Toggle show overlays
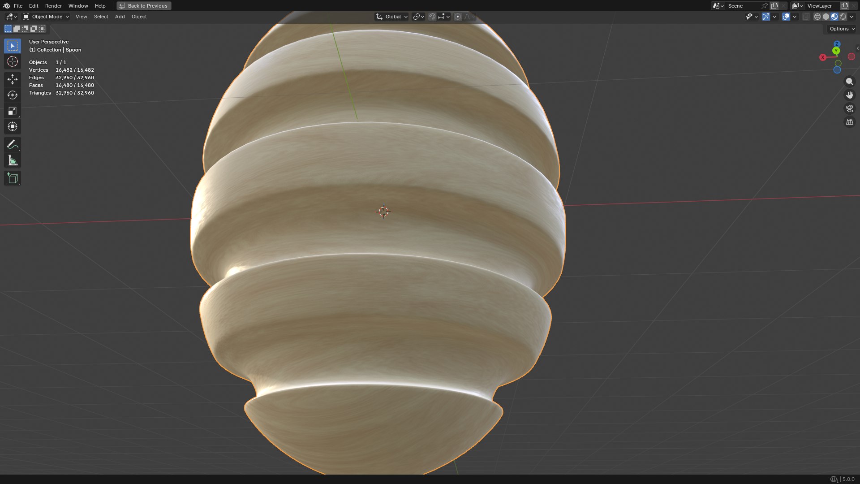Viewport: 860px width, 484px height. (786, 17)
